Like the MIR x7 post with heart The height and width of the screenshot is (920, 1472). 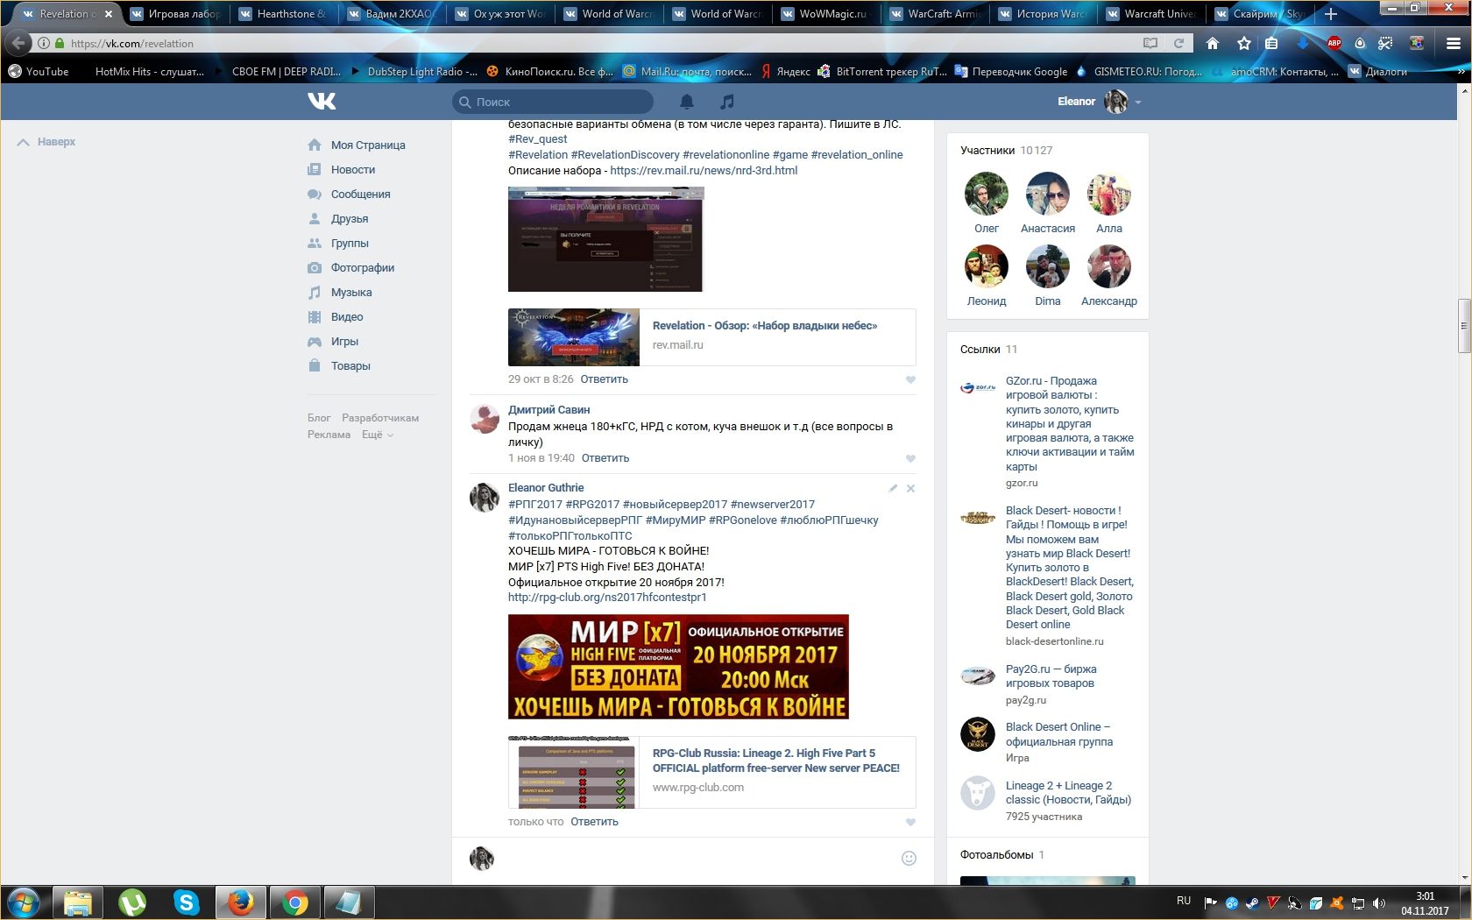[x=910, y=822]
